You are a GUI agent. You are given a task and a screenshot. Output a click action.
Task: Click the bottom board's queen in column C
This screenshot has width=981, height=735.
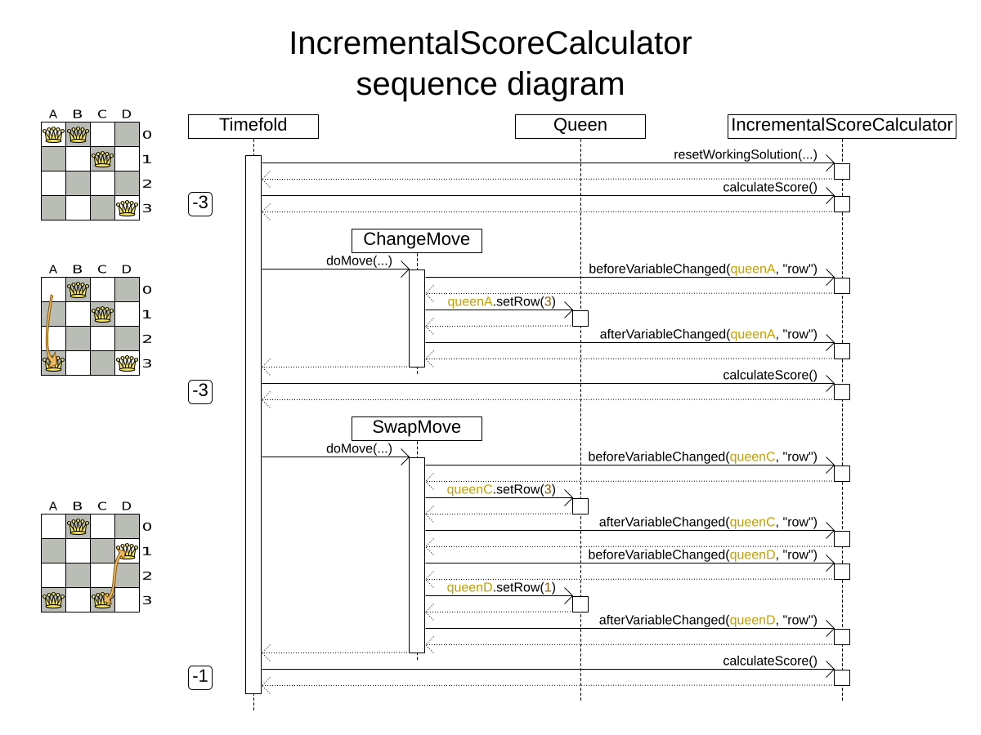(102, 600)
